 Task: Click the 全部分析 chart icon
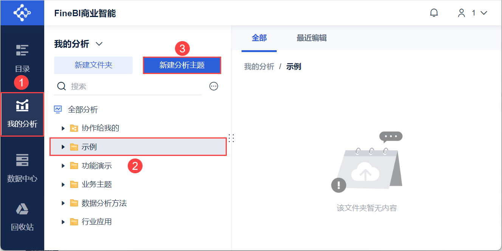coord(58,109)
